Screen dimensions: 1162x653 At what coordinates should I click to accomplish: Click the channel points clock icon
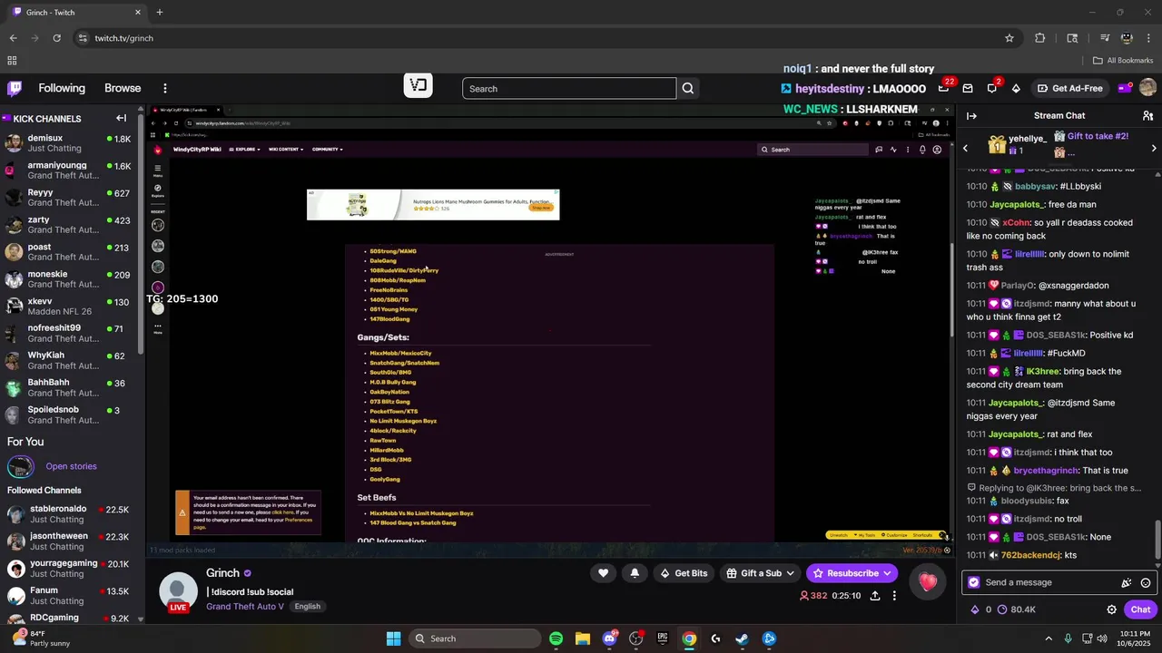pos(1004,609)
